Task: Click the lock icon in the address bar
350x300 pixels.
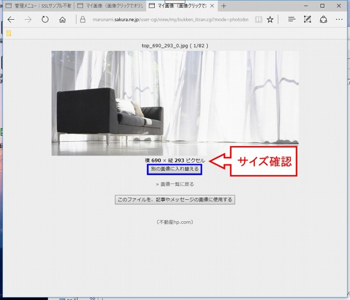Action: pyautogui.click(x=83, y=19)
